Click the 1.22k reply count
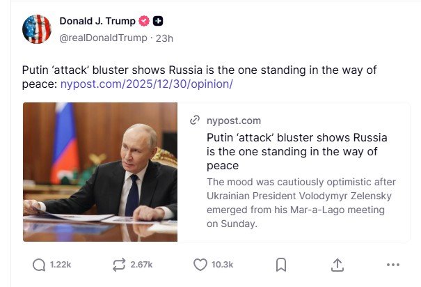Viewport: 421px width, 287px height. [61, 265]
